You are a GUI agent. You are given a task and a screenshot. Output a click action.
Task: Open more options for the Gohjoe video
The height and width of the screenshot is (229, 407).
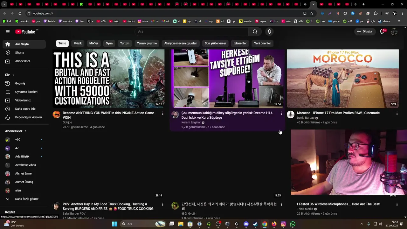tap(163, 113)
